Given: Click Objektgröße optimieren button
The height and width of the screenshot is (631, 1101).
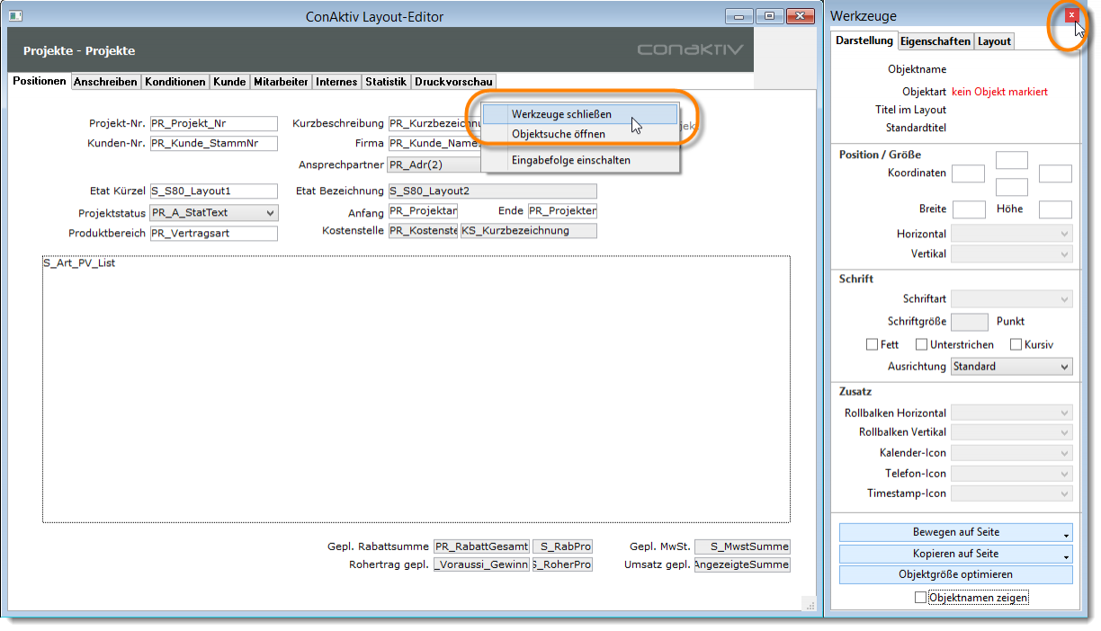Looking at the screenshot, I should (x=955, y=574).
